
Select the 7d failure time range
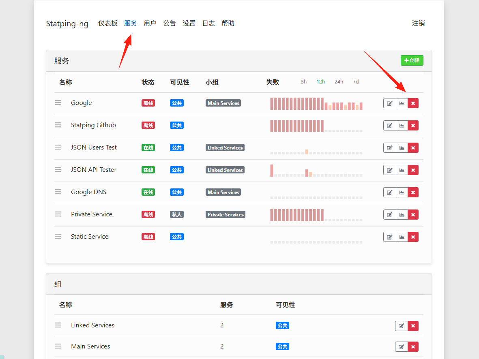click(x=356, y=82)
